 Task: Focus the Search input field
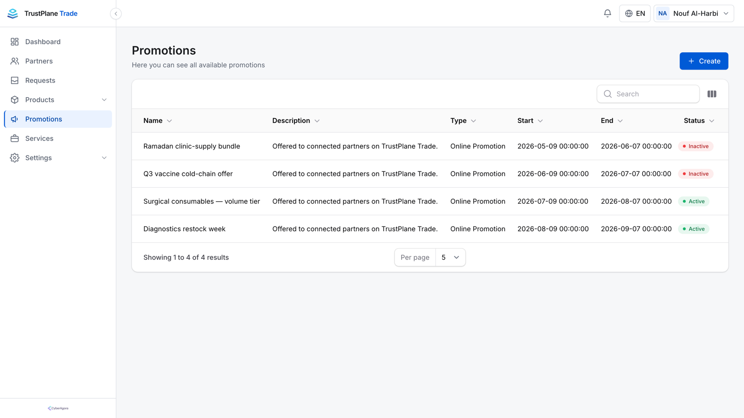pos(648,94)
